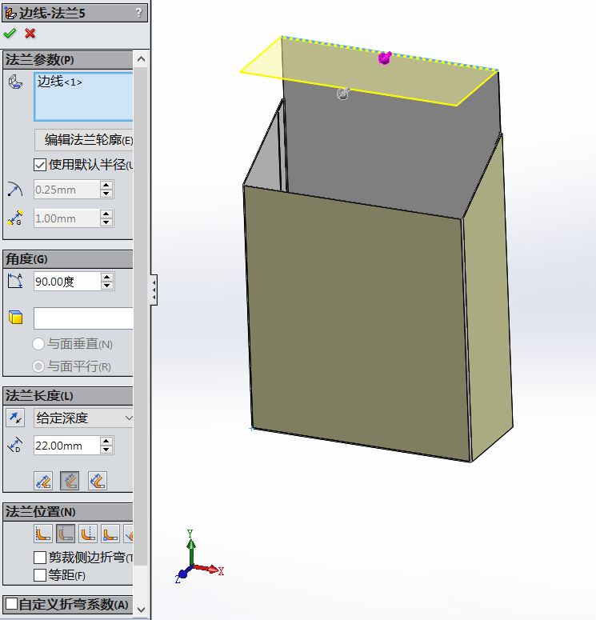Image resolution: width=596 pixels, height=620 pixels.
Task: Click the empty face selection box
Action: click(83, 318)
